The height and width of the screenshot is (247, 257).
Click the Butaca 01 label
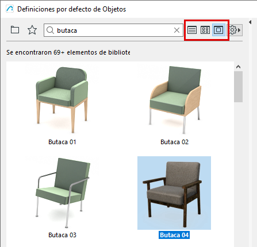click(62, 142)
